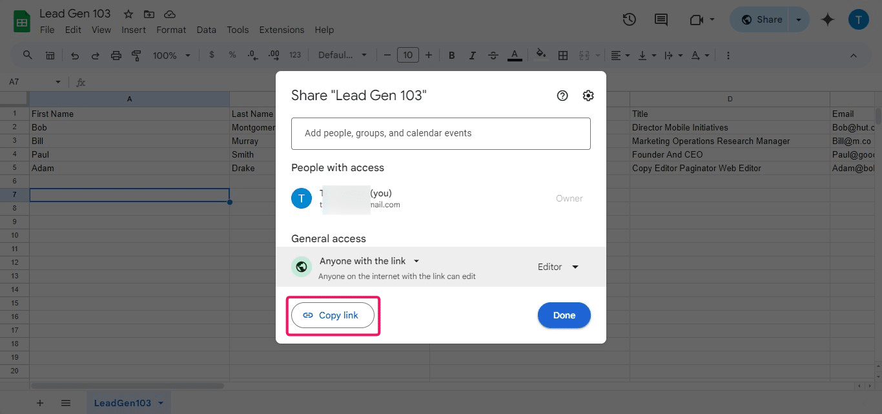Click the Undo icon
Image resolution: width=882 pixels, height=414 pixels.
[x=75, y=55]
